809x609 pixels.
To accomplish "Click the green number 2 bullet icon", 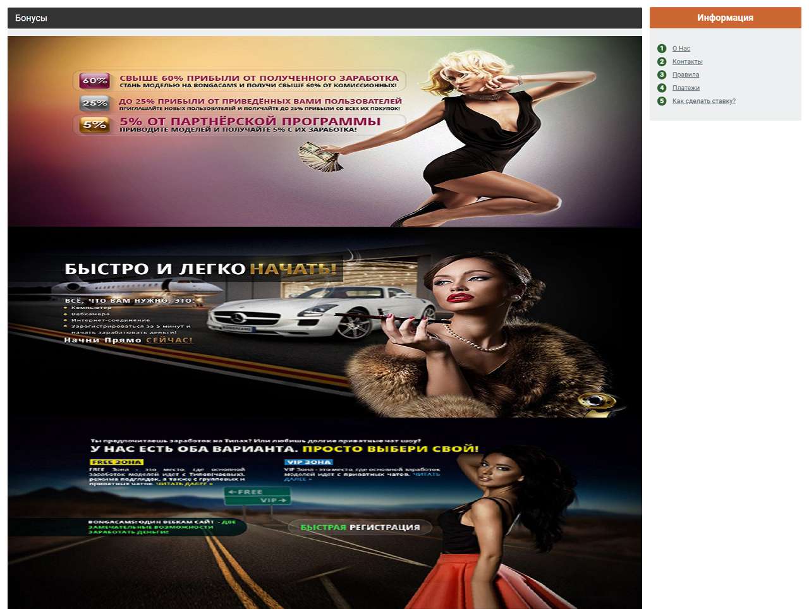I will point(662,62).
